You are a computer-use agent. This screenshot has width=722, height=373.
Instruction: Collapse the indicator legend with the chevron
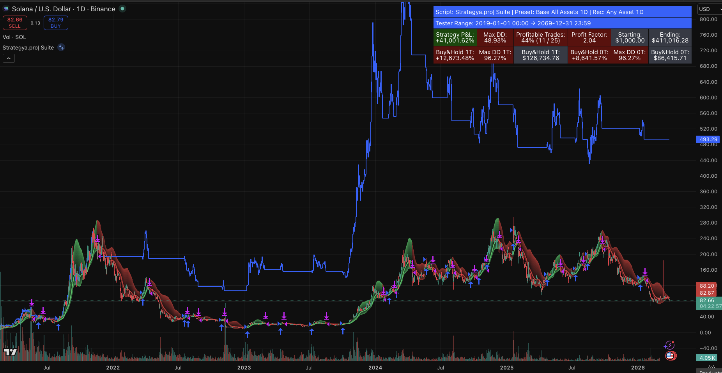pos(9,58)
